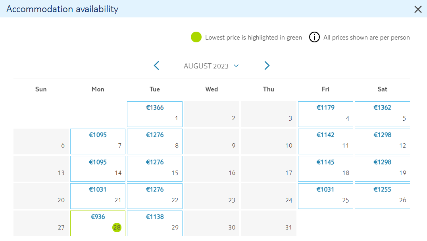Image resolution: width=427 pixels, height=241 pixels.
Task: Go to the previous month
Action: (x=156, y=65)
